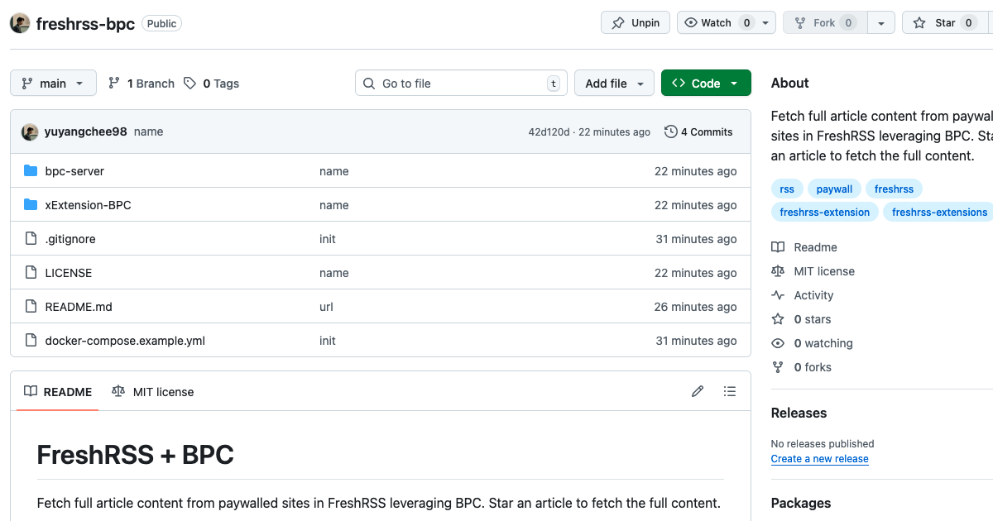Click the pencil icon to edit README
The height and width of the screenshot is (521, 993).
pos(698,391)
